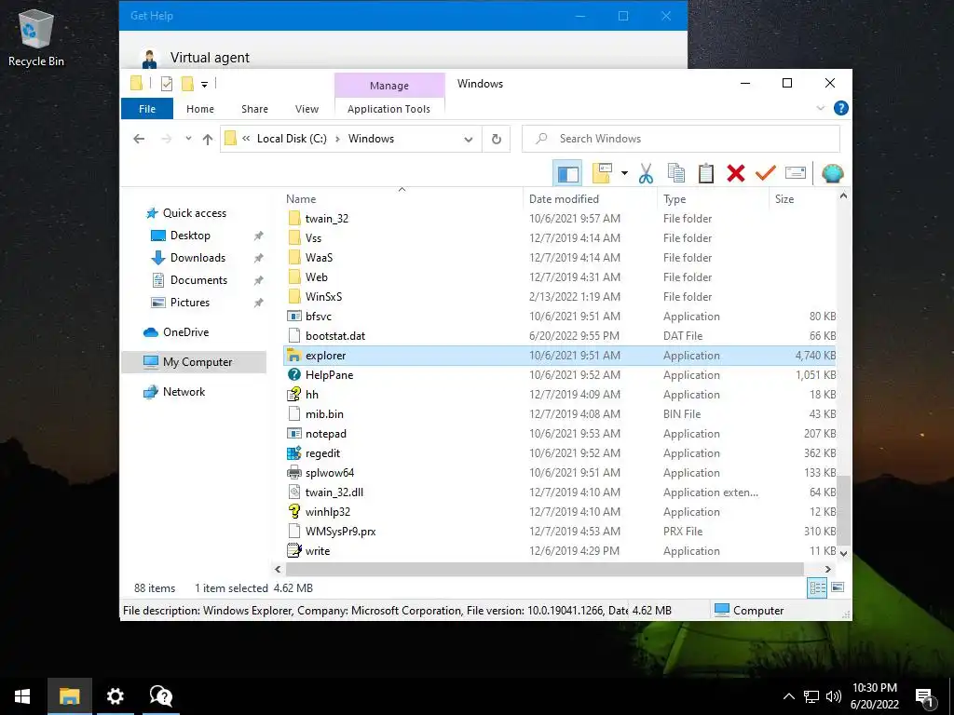
Task: Click the vertical scrollbar down arrow
Action: [843, 553]
